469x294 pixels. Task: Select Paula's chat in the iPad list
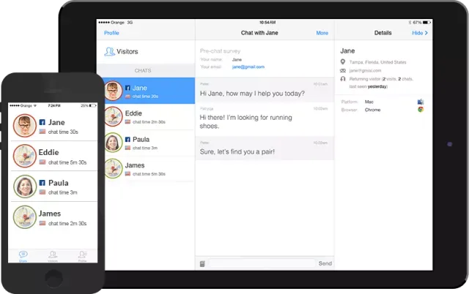click(149, 143)
